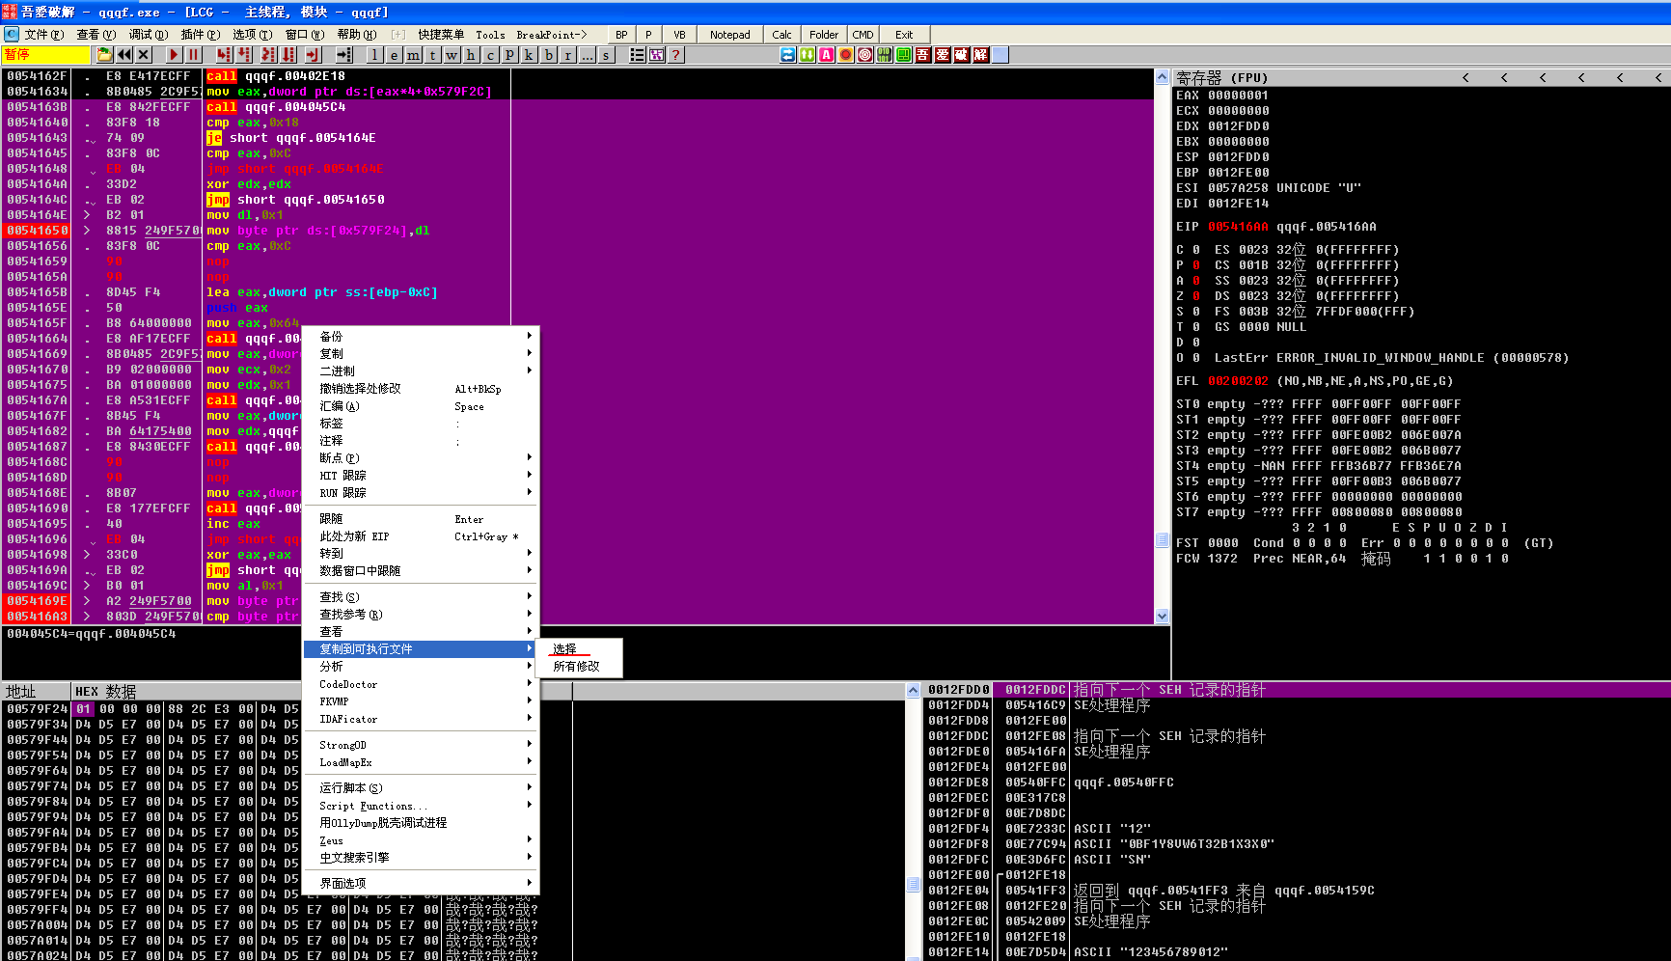Screen dimensions: 1671x961
Task: Expand the 备份 context submenu
Action: click(x=421, y=337)
